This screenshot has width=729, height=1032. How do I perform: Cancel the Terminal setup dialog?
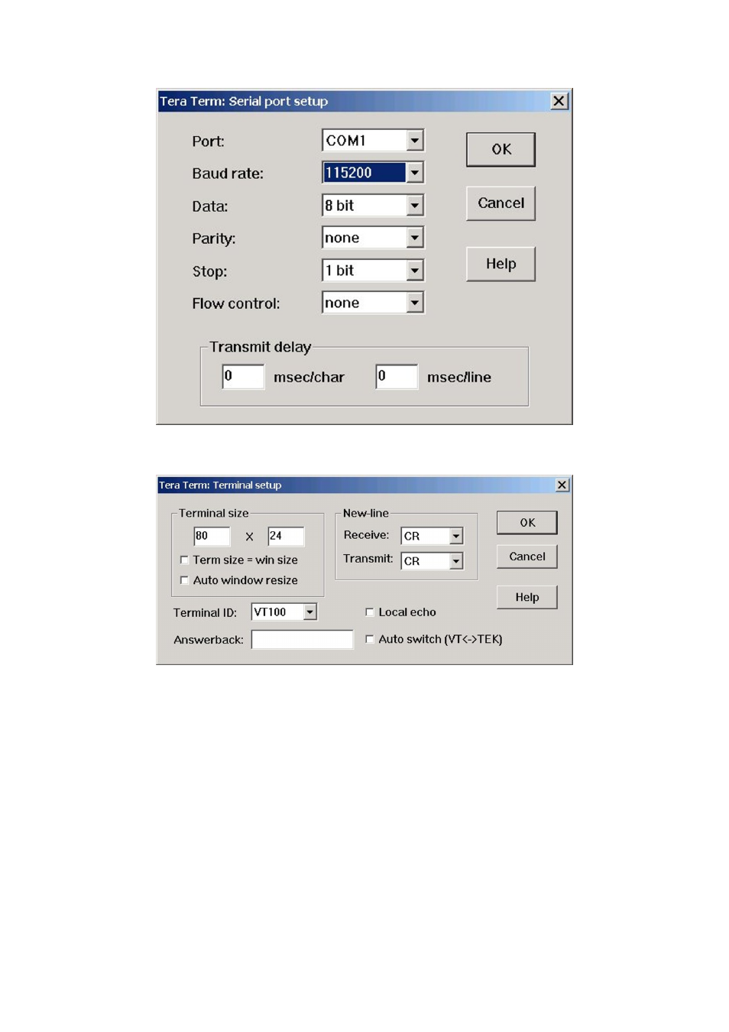[527, 557]
